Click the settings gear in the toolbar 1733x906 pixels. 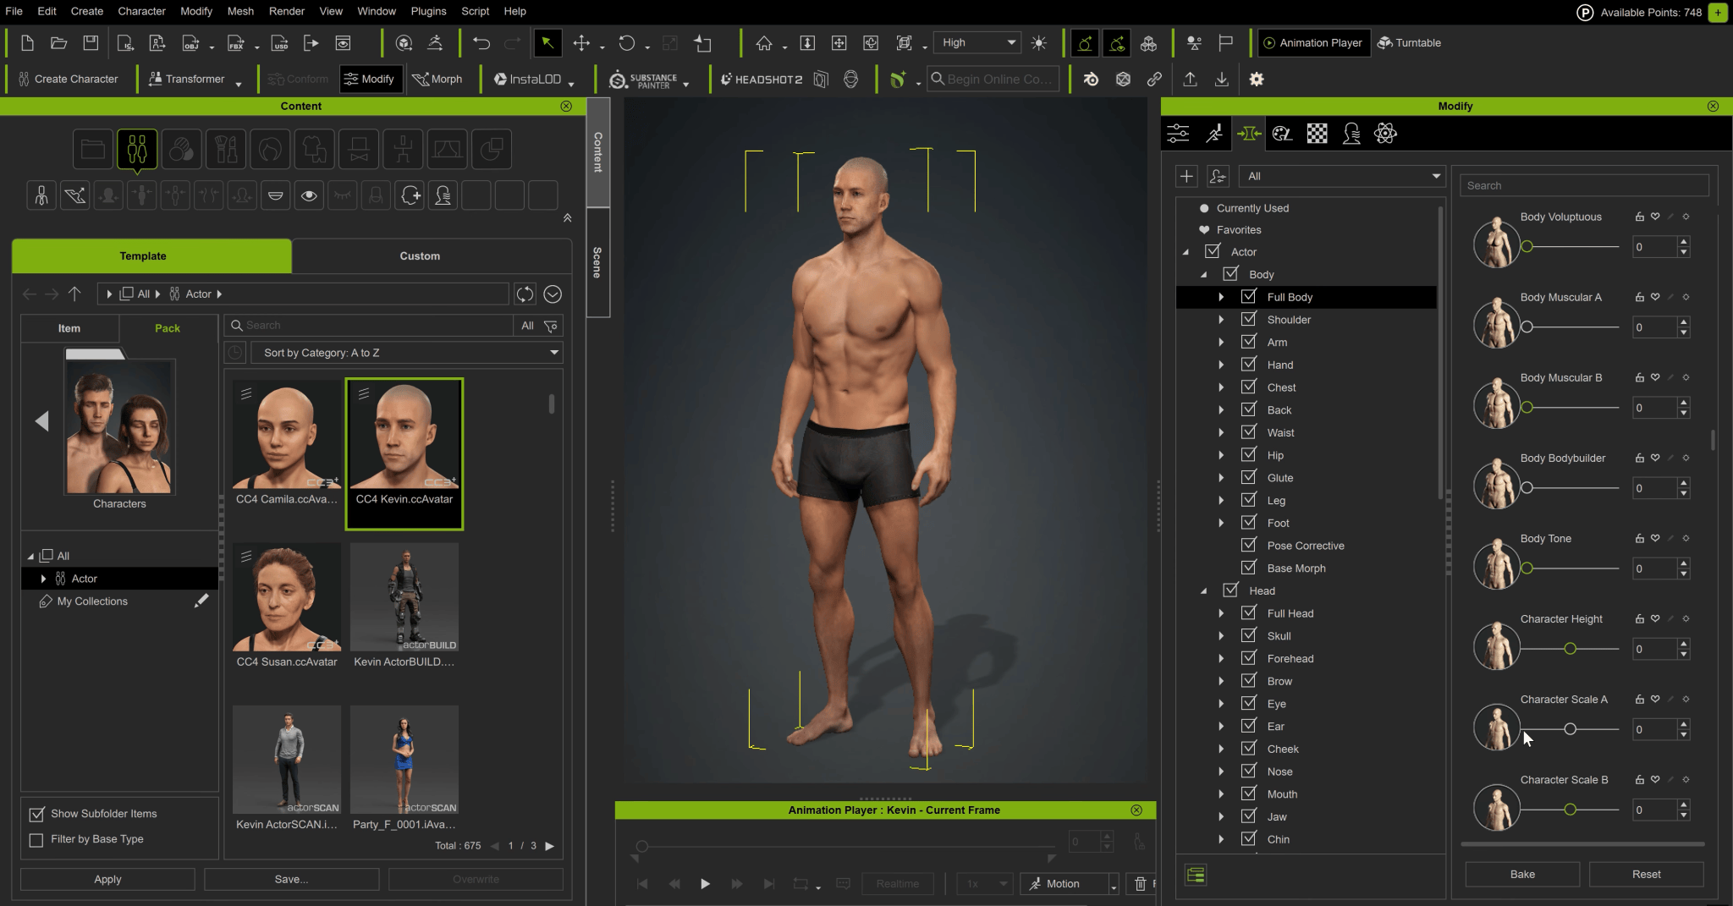tap(1257, 79)
